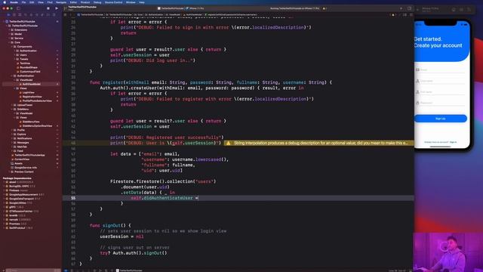Click Simulator home button icon
This screenshot has width=483, height=272.
point(454,10)
